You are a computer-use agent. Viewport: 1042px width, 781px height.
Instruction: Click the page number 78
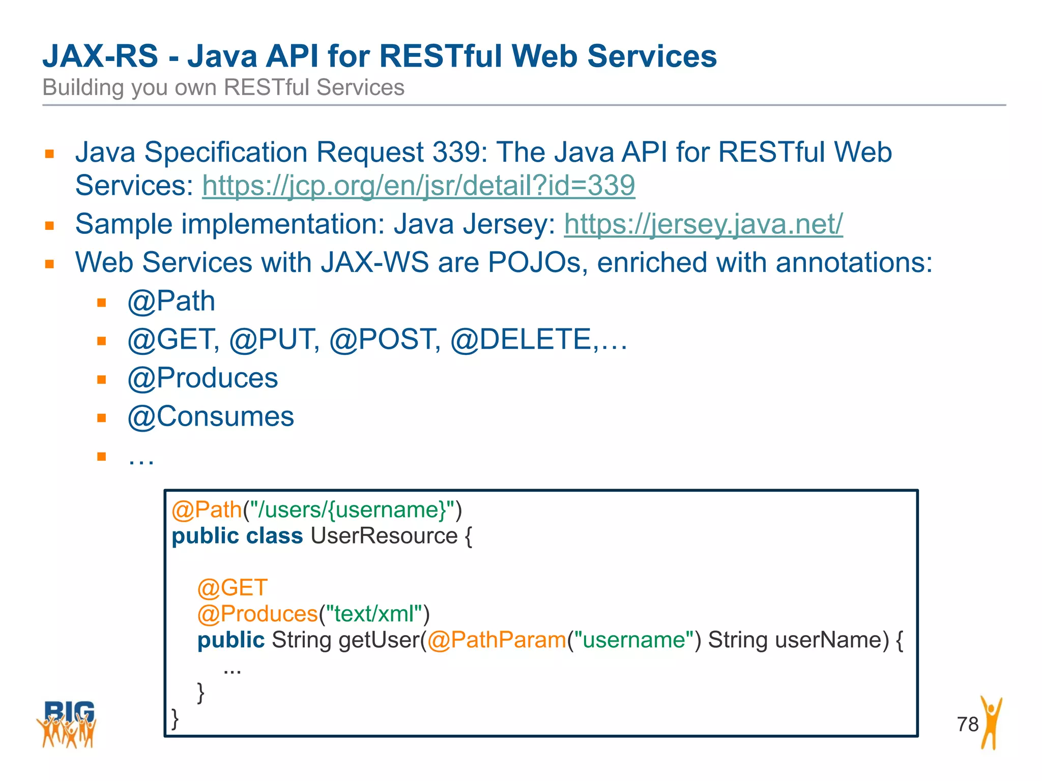coord(967,724)
